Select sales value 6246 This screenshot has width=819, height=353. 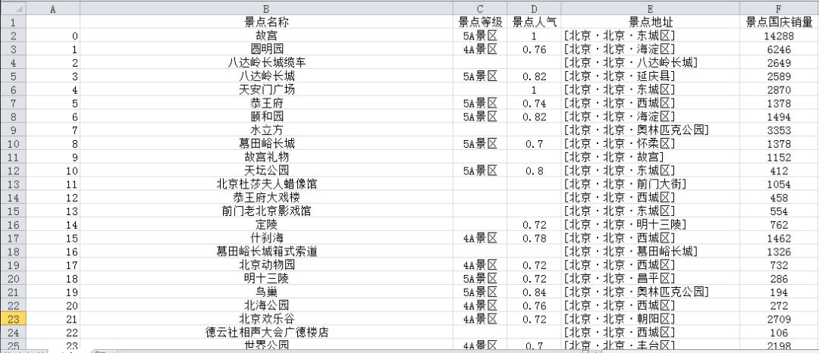(779, 49)
